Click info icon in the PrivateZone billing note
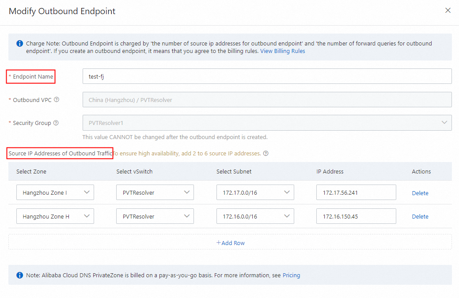Screen dimensions: 459x298 click(20, 275)
